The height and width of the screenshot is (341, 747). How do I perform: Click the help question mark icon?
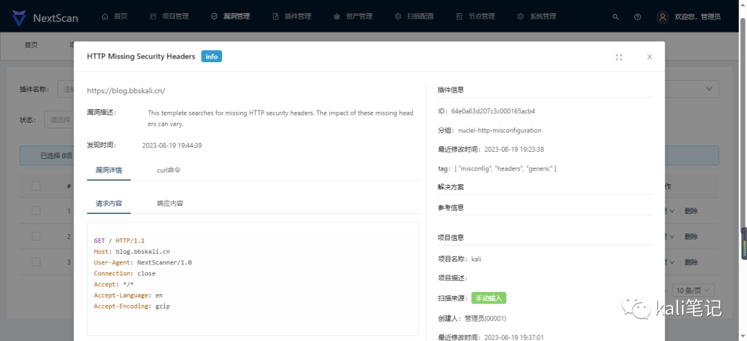[638, 17]
